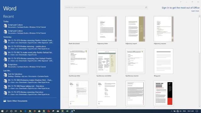This screenshot has height=113, width=201.
Task: Switch to Excel on the taskbar
Action: pyautogui.click(x=67, y=111)
